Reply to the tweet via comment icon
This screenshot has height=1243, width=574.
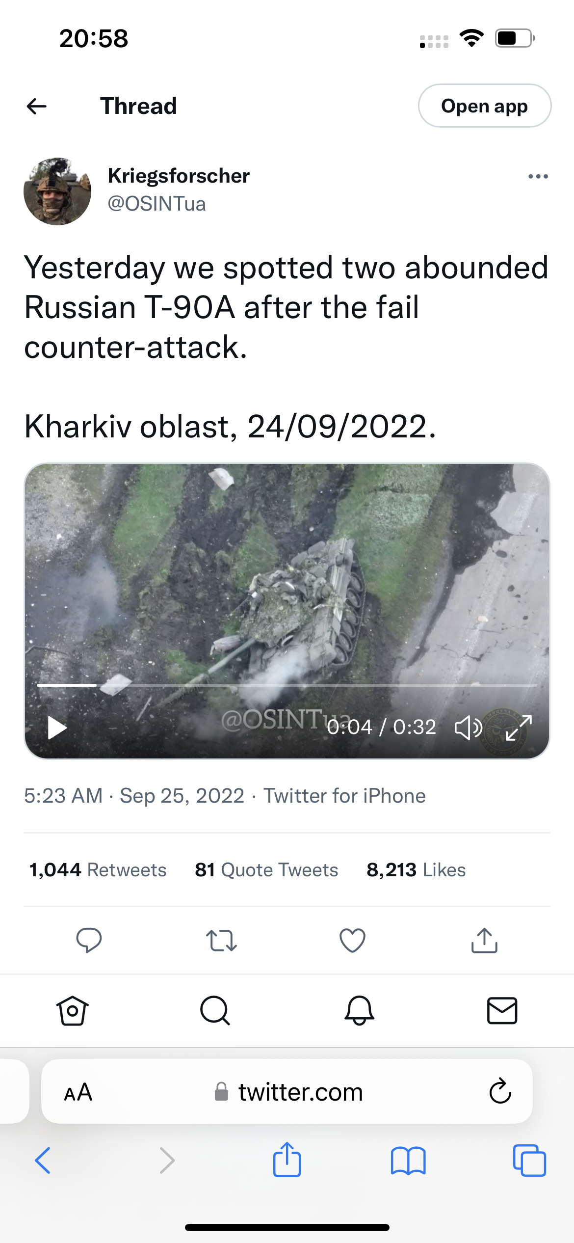(x=89, y=940)
